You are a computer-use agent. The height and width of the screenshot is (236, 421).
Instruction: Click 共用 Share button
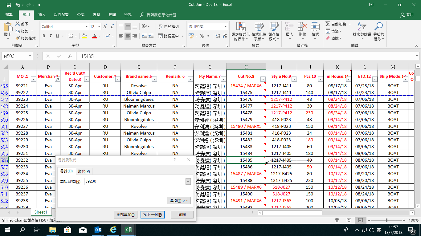407,15
